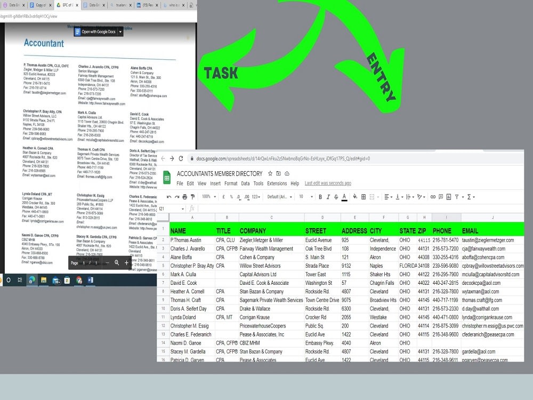Click the Insert comment icon

point(441,197)
